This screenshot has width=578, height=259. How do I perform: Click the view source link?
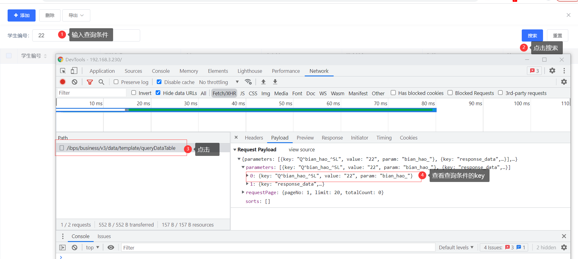(302, 150)
